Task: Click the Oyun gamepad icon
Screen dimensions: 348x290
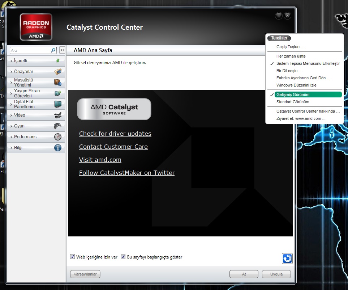Action: coord(58,126)
